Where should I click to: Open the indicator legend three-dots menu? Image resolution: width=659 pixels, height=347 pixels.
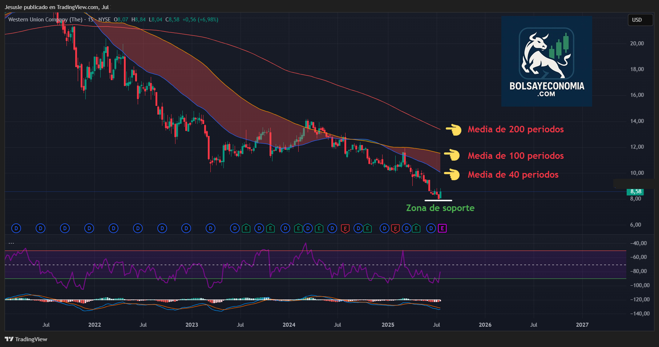11,243
